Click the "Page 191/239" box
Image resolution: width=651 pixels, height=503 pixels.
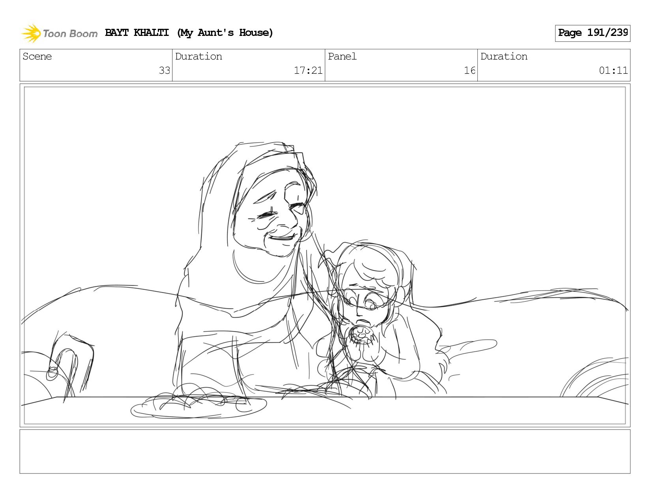pos(592,33)
